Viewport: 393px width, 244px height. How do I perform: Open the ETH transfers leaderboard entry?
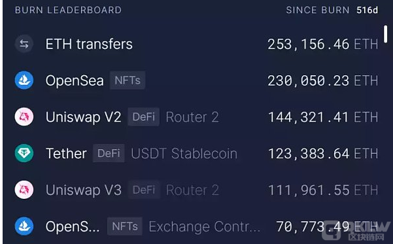pos(89,44)
